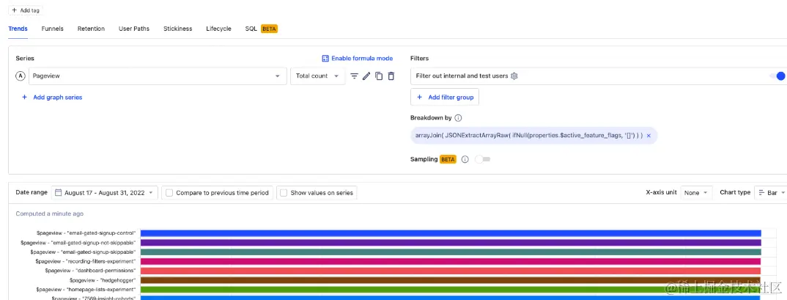This screenshot has width=787, height=300.
Task: Open the Retention tab
Action: point(91,29)
